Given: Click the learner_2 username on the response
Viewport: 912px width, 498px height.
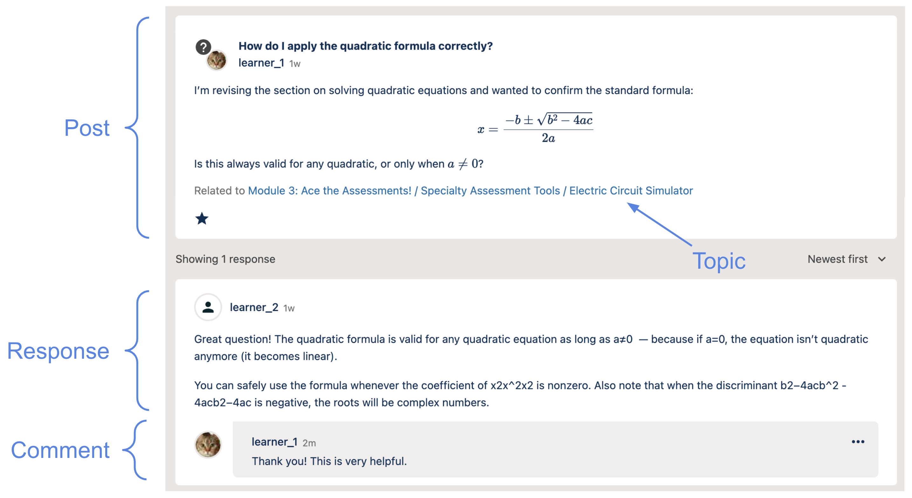Looking at the screenshot, I should point(254,307).
